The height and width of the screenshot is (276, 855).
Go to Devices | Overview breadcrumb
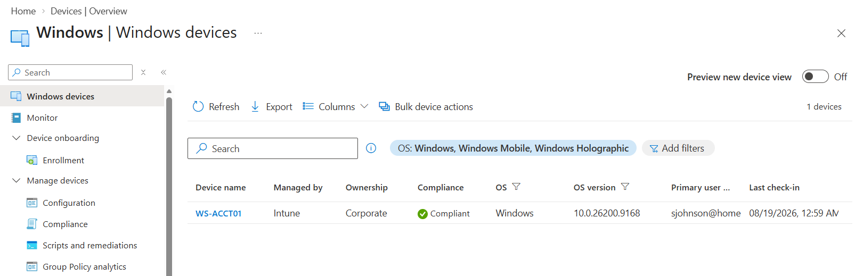89,11
